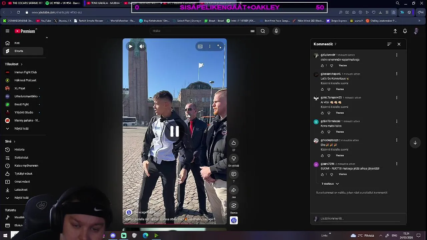Image resolution: width=427 pixels, height=240 pixels.
Task: Start voice search with microphone icon
Action: click(x=276, y=31)
